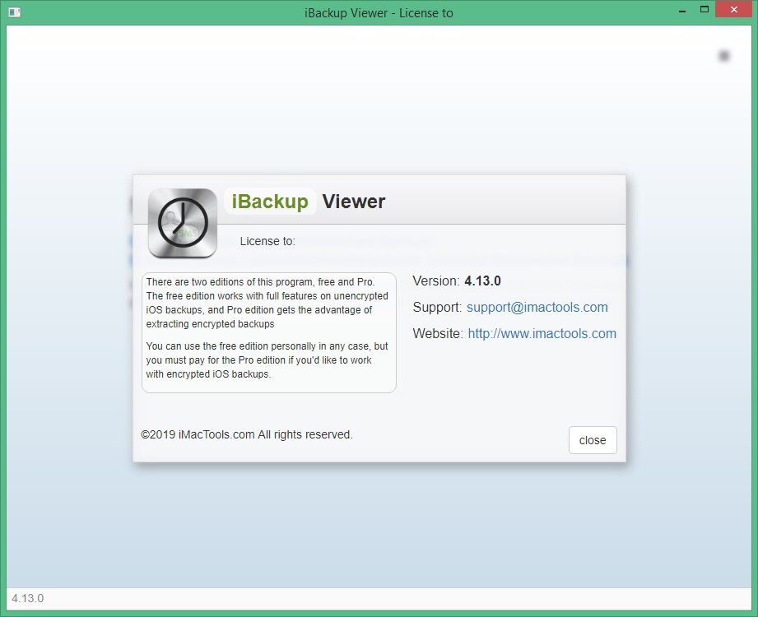Click the close button in About dialog

tap(593, 439)
